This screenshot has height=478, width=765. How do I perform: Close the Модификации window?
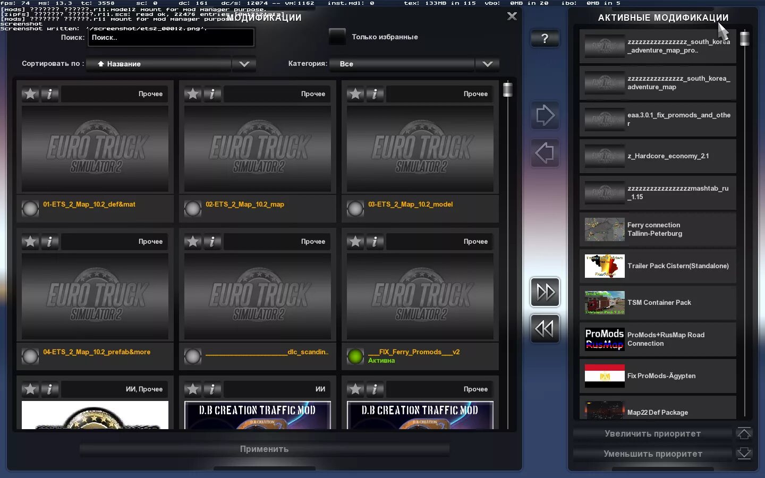point(512,16)
